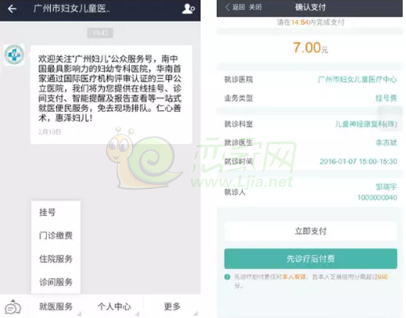Switch to keyboard chat input icon

click(x=13, y=307)
